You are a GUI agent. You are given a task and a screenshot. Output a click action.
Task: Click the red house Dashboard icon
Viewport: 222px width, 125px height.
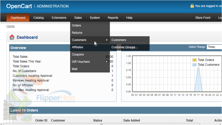click(x=12, y=37)
